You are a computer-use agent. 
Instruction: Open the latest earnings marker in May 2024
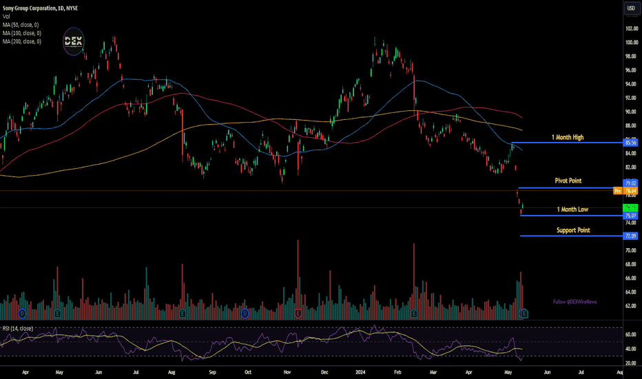click(x=524, y=314)
